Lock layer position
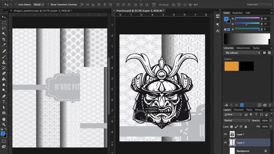Image resolution: width=274 pixels, height=154 pixels. pos(241,127)
